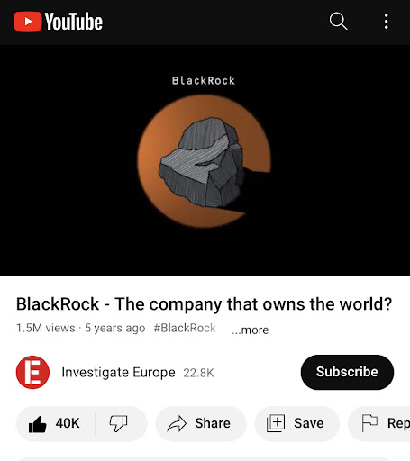410x461 pixels.
Task: Click the YouTube logo to go home
Action: click(x=58, y=22)
